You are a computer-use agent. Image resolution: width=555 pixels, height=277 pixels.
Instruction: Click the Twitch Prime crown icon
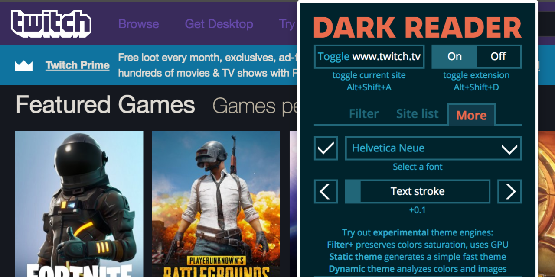click(x=23, y=65)
